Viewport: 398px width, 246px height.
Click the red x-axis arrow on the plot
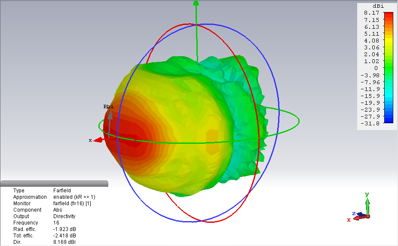point(98,140)
